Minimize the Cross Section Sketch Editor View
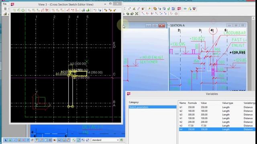The image size is (257, 144). coord(105,4)
